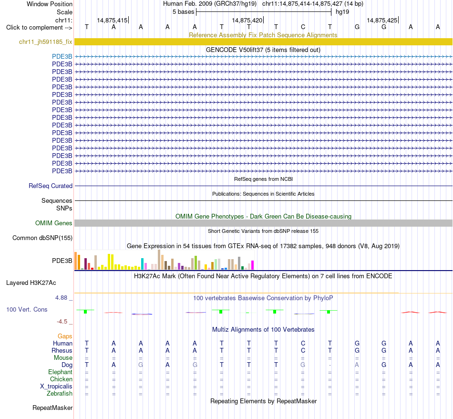The image size is (453, 419).
Task: Select the Zebrafish alignment row label
Action: (60, 393)
